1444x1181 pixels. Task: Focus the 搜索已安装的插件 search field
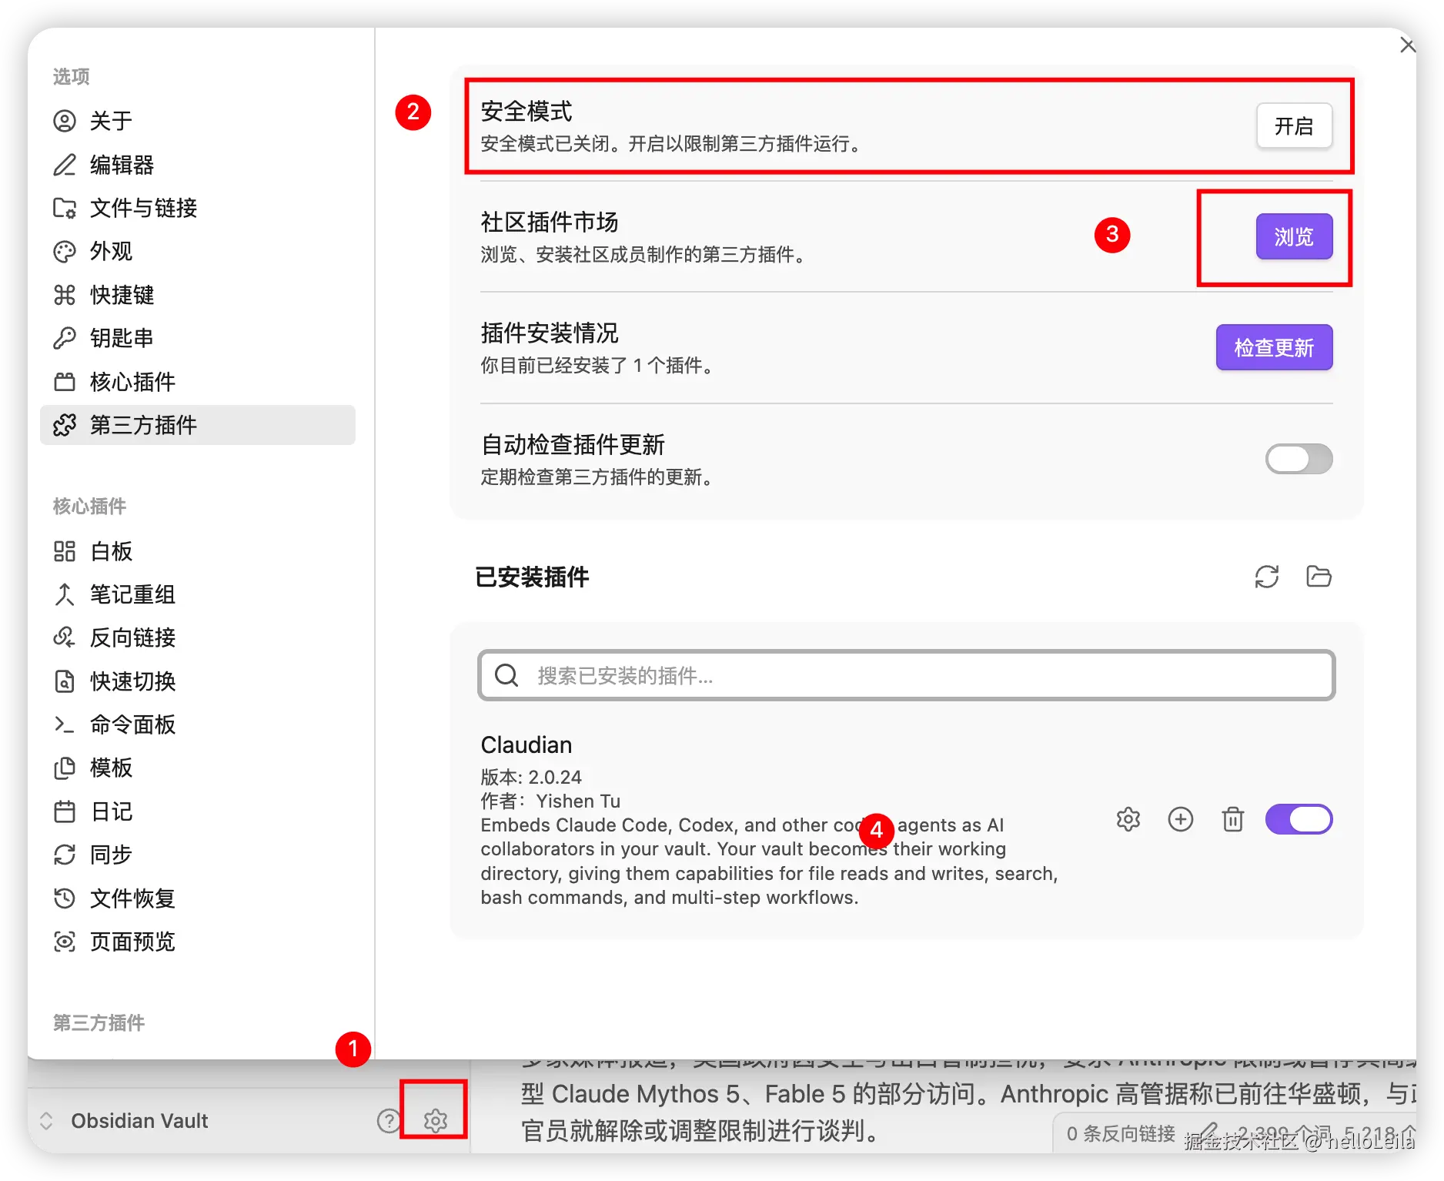[907, 675]
